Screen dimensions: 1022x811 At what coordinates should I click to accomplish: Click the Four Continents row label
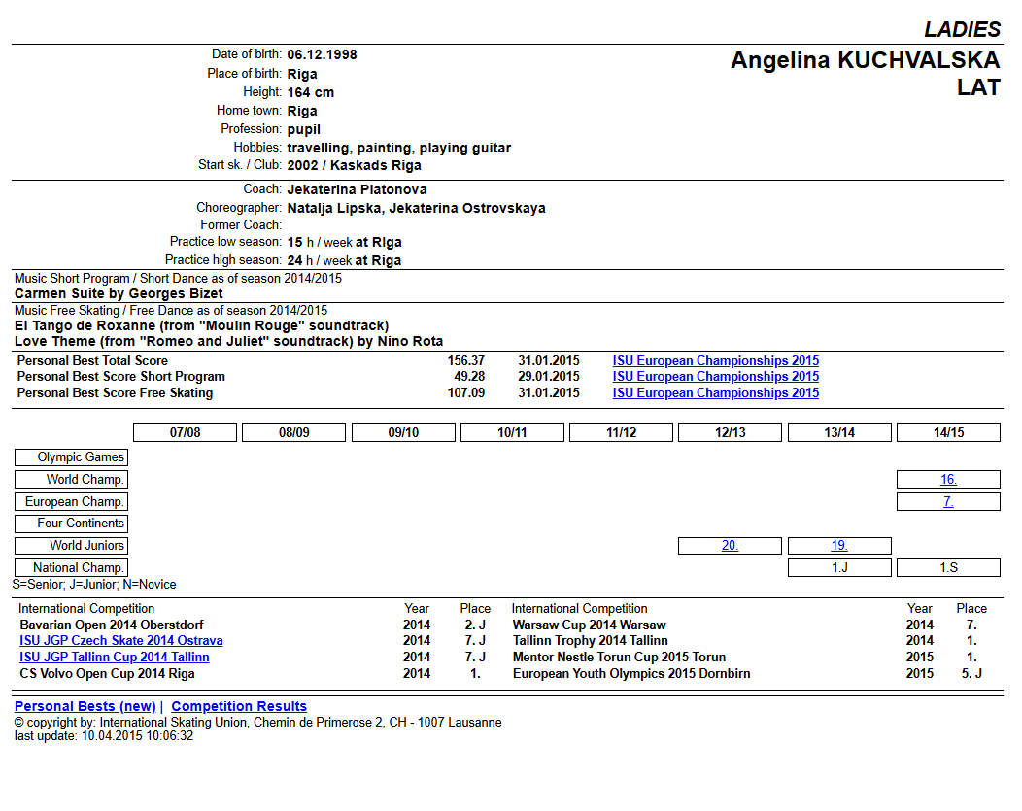[71, 524]
